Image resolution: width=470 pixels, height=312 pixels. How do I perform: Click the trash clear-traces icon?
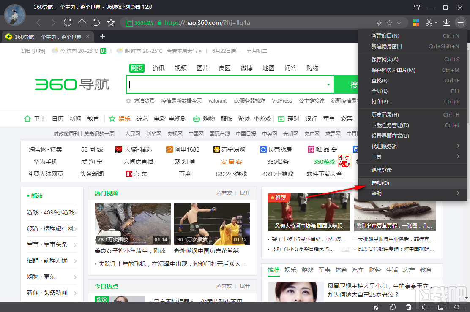tap(408, 307)
